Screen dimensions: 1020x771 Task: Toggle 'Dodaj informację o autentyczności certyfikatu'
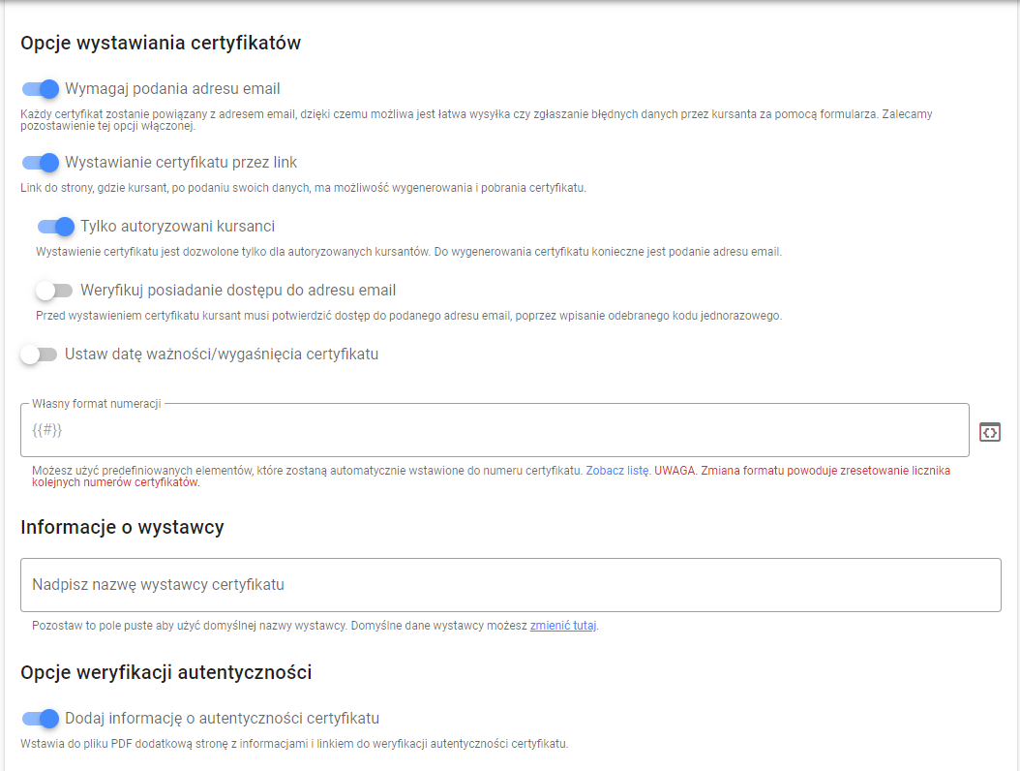tap(41, 719)
